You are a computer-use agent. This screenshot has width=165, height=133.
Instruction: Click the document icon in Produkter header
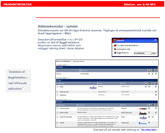coord(153,105)
